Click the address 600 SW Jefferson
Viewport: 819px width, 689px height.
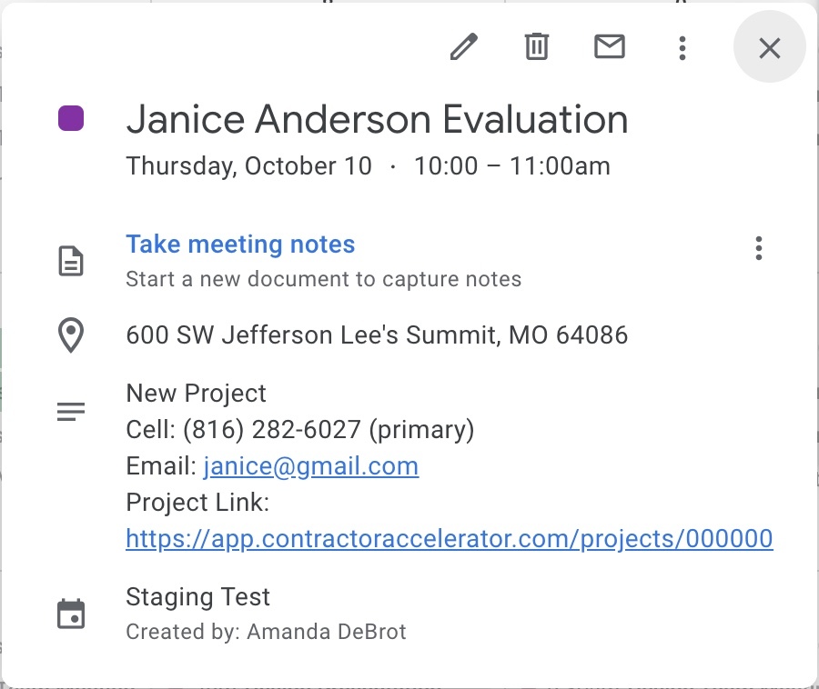pyautogui.click(x=376, y=335)
